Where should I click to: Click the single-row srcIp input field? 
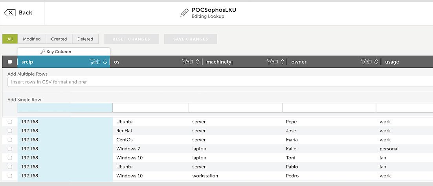65,108
